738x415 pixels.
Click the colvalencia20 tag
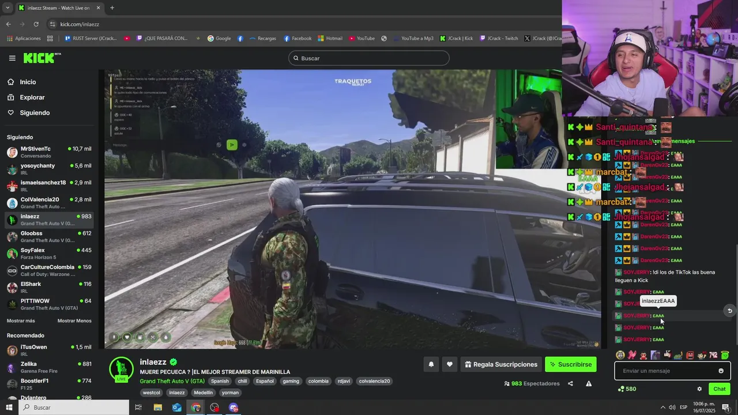[x=374, y=381]
